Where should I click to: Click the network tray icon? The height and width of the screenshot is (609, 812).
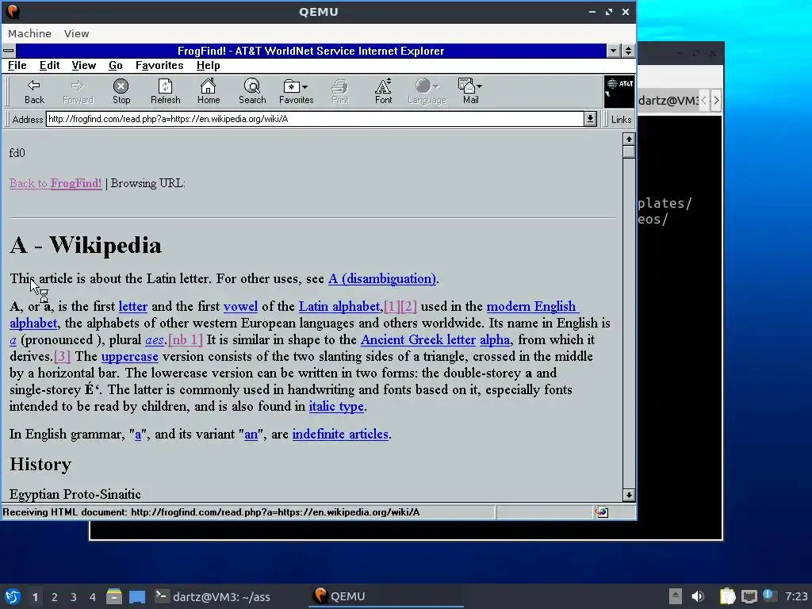click(x=749, y=596)
